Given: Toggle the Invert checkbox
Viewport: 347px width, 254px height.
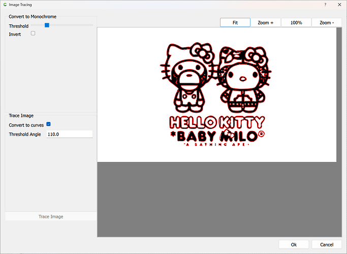Looking at the screenshot, I should 33,34.
